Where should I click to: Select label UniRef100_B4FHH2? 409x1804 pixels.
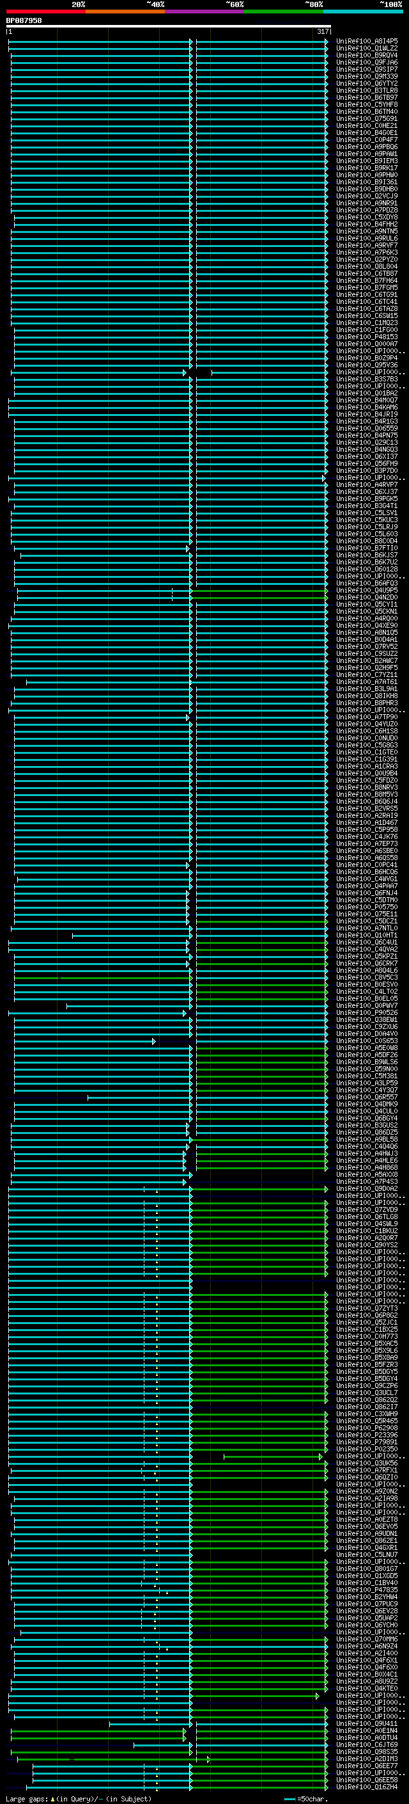pyautogui.click(x=367, y=224)
